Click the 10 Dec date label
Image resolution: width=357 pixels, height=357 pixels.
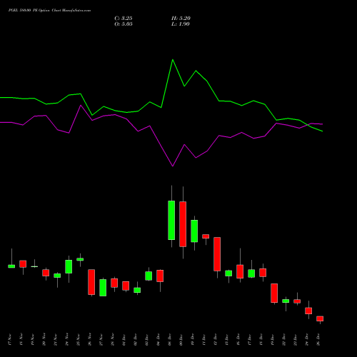click(192, 340)
